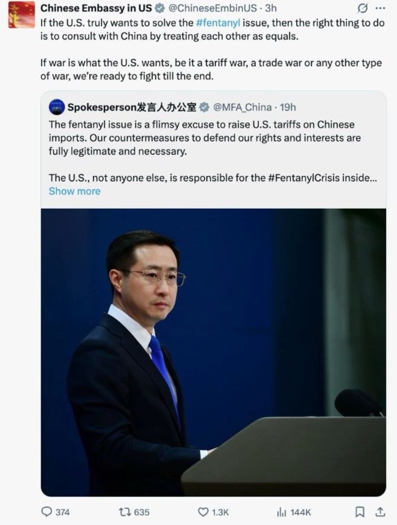The height and width of the screenshot is (525, 397).
Task: Click the Grok slashed-circle icon
Action: pyautogui.click(x=362, y=9)
